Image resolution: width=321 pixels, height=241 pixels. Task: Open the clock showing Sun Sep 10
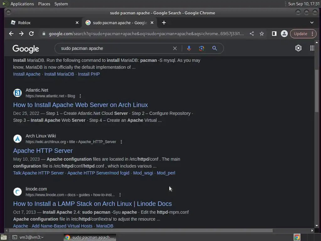point(304,4)
